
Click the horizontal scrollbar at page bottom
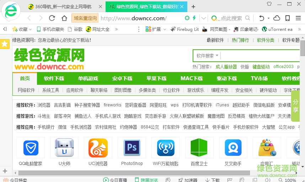(x=135, y=173)
